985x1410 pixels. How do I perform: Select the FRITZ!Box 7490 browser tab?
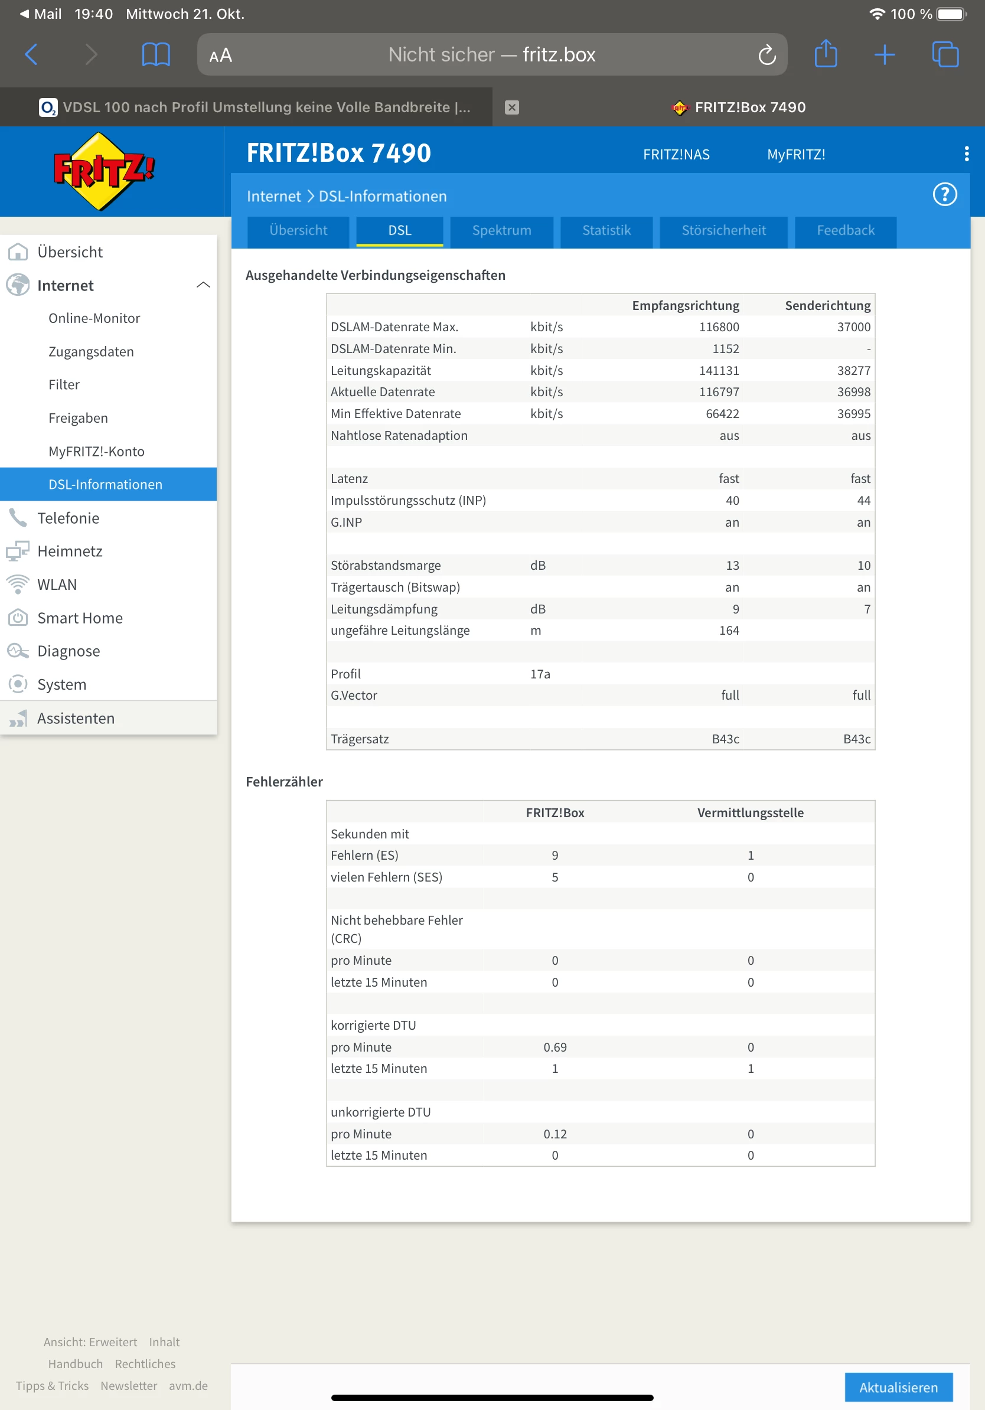tap(739, 107)
